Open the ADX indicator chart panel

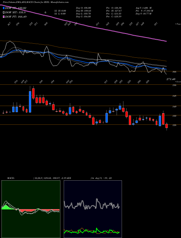93,209
